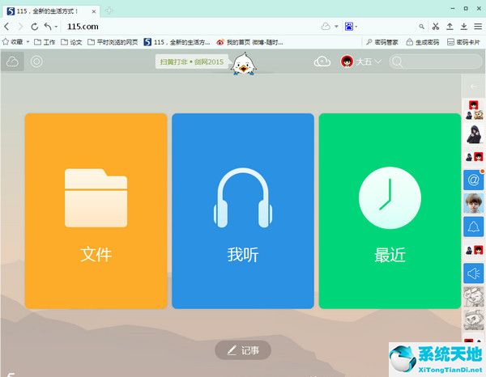Open the 平时浏览的网页 bookmark folder
486x377 pixels.
[x=113, y=42]
